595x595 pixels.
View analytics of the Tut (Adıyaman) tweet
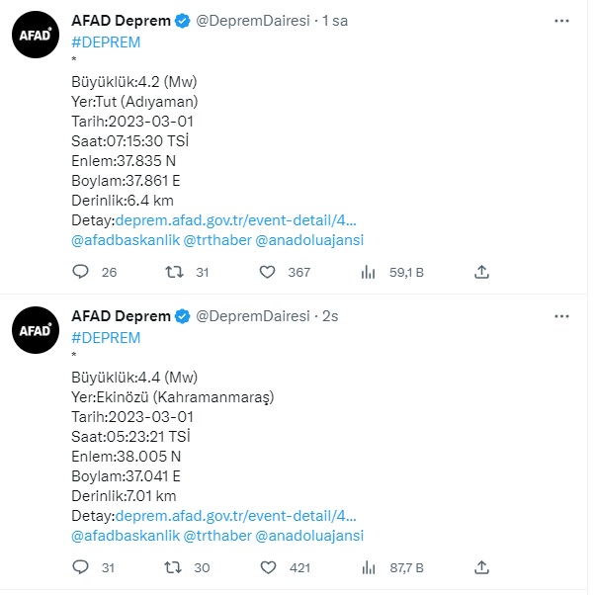pyautogui.click(x=369, y=272)
